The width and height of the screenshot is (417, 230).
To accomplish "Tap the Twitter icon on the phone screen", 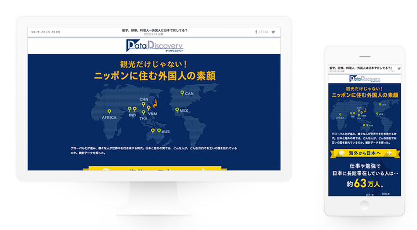I will [399, 68].
